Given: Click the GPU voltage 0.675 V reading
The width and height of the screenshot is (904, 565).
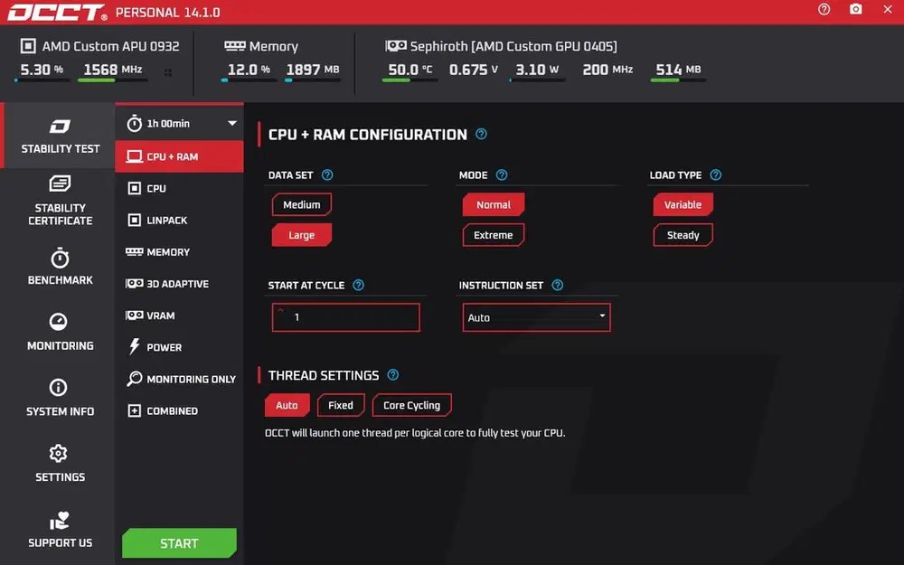Looking at the screenshot, I should coord(474,70).
